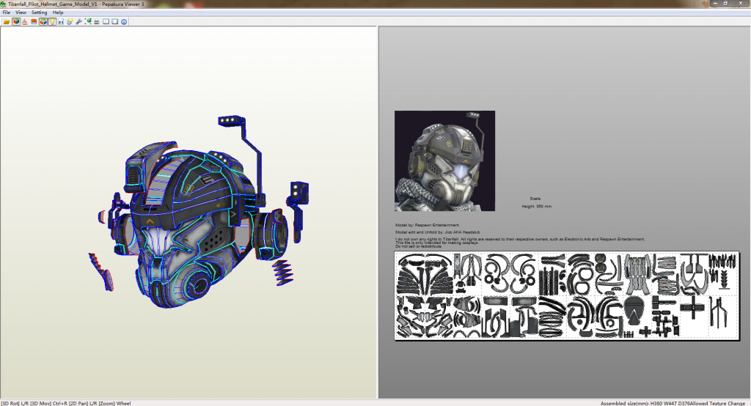Click the page scale icon in the toolbar

[61, 21]
